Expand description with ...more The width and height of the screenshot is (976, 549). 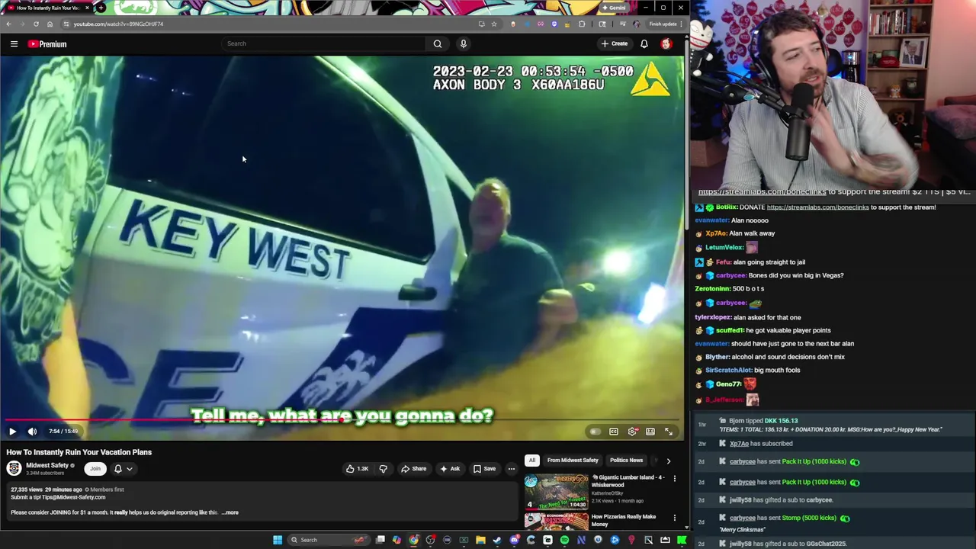[230, 512]
